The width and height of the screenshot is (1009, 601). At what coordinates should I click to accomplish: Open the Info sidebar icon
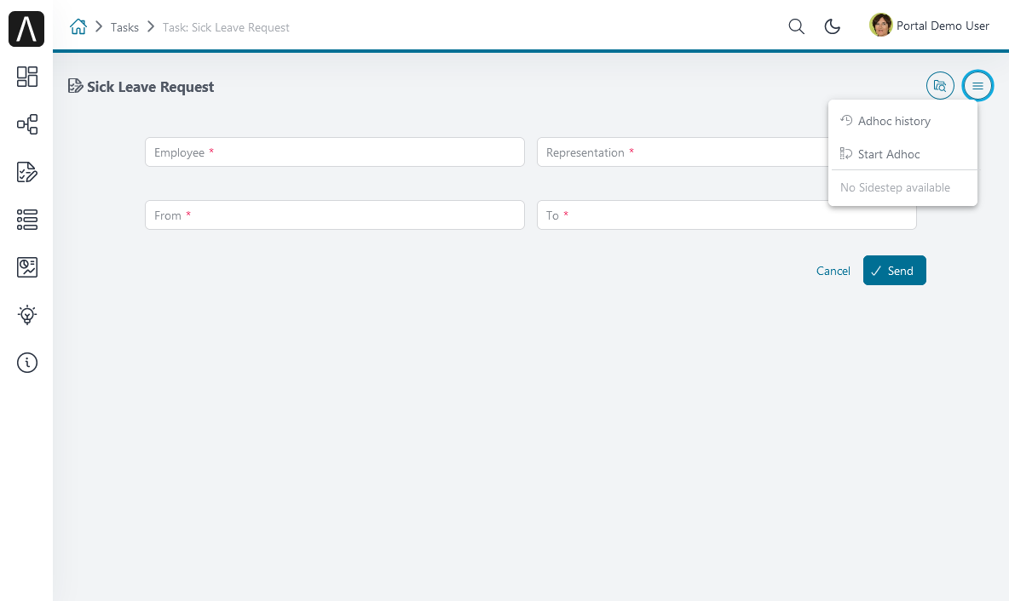click(x=27, y=363)
